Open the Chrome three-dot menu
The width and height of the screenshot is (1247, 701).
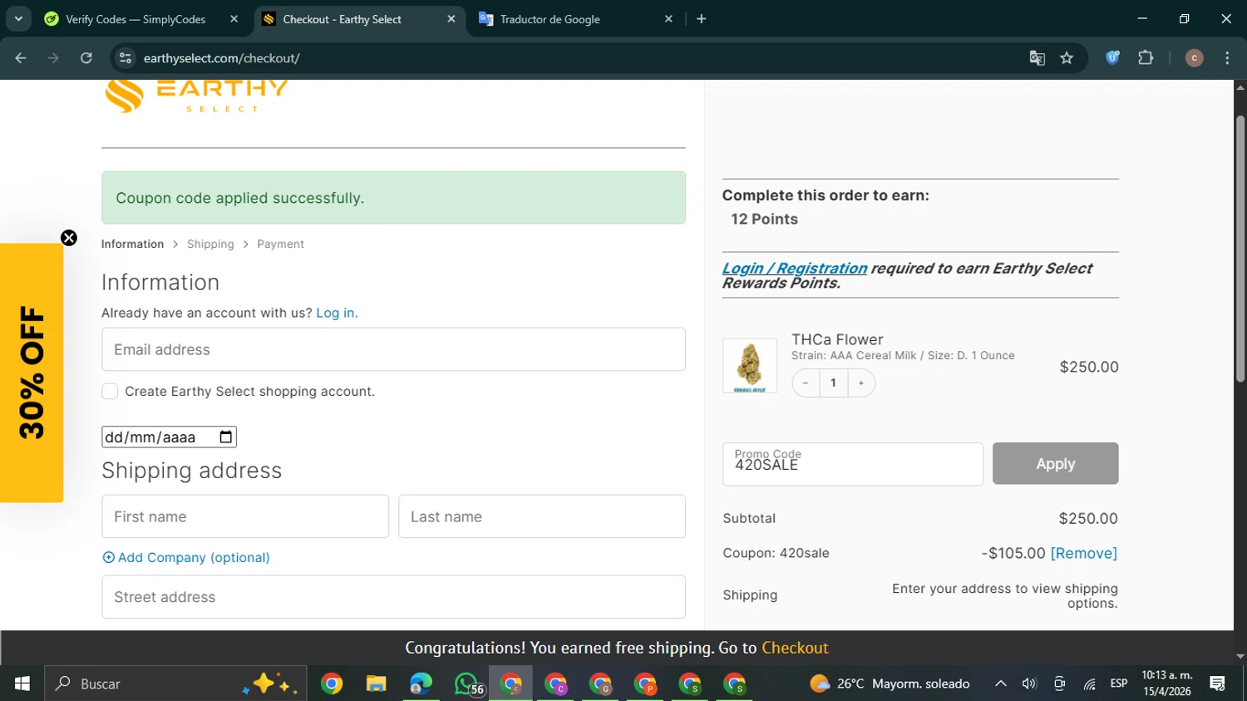click(x=1227, y=58)
